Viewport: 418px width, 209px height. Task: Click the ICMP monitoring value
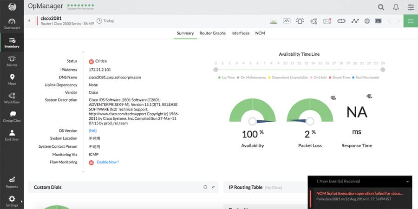point(93,155)
